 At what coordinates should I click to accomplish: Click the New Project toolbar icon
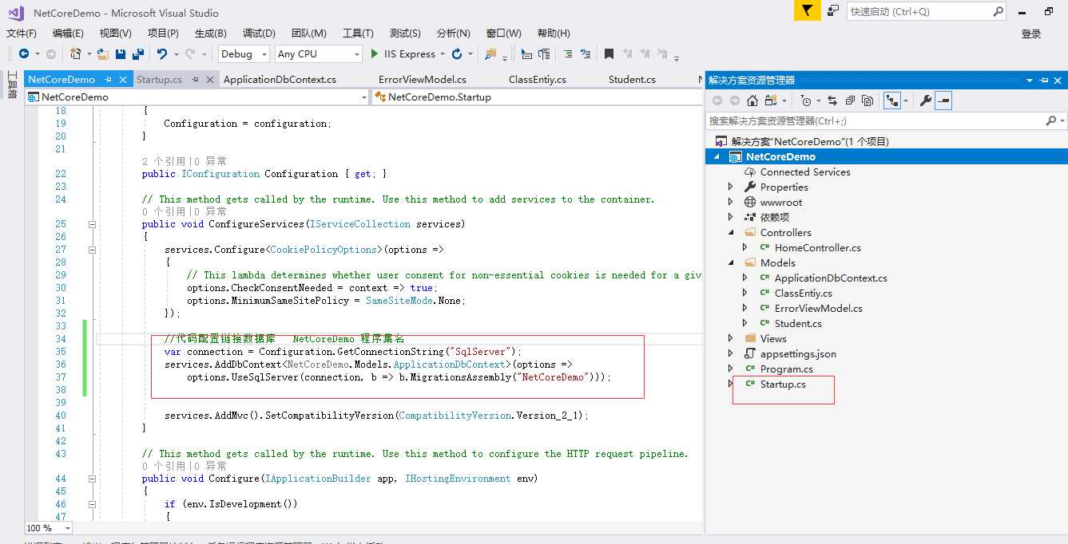point(75,53)
